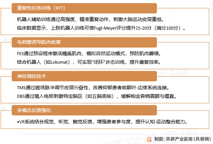Select the VR系统结合视觉、听觉 line
This screenshot has width=213, height=144.
click(x=102, y=122)
